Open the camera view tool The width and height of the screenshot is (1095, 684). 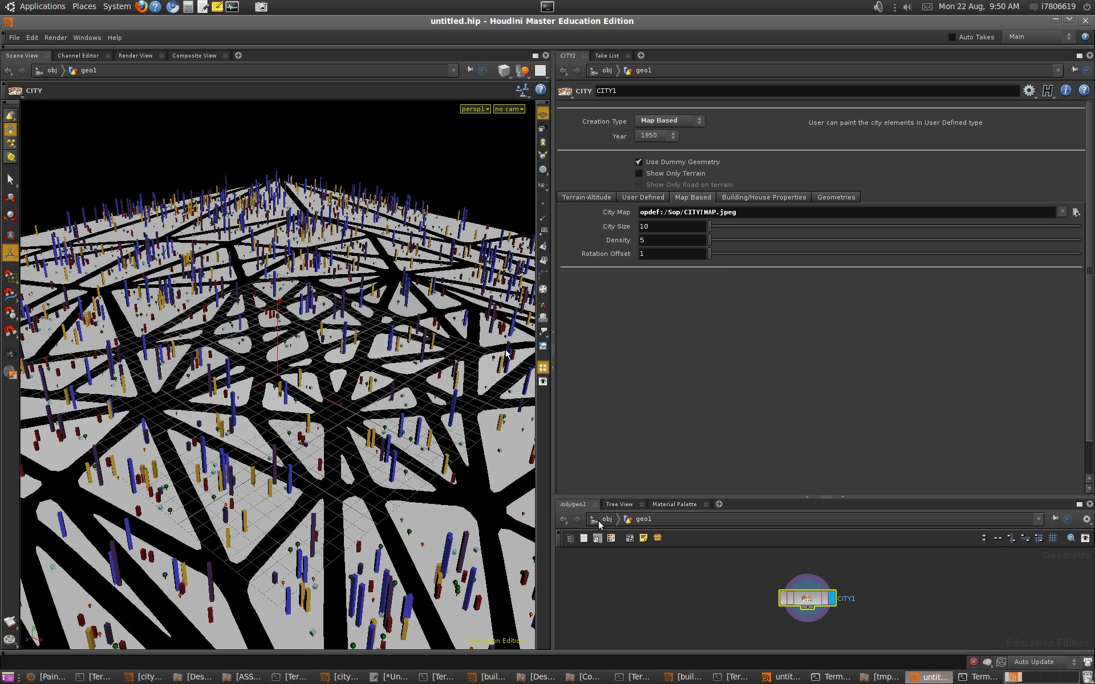pyautogui.click(x=10, y=353)
